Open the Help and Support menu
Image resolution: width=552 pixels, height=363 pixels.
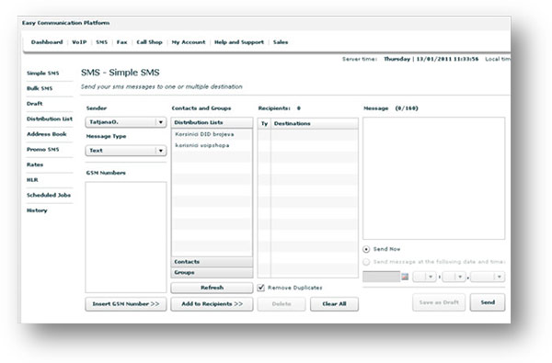point(239,42)
